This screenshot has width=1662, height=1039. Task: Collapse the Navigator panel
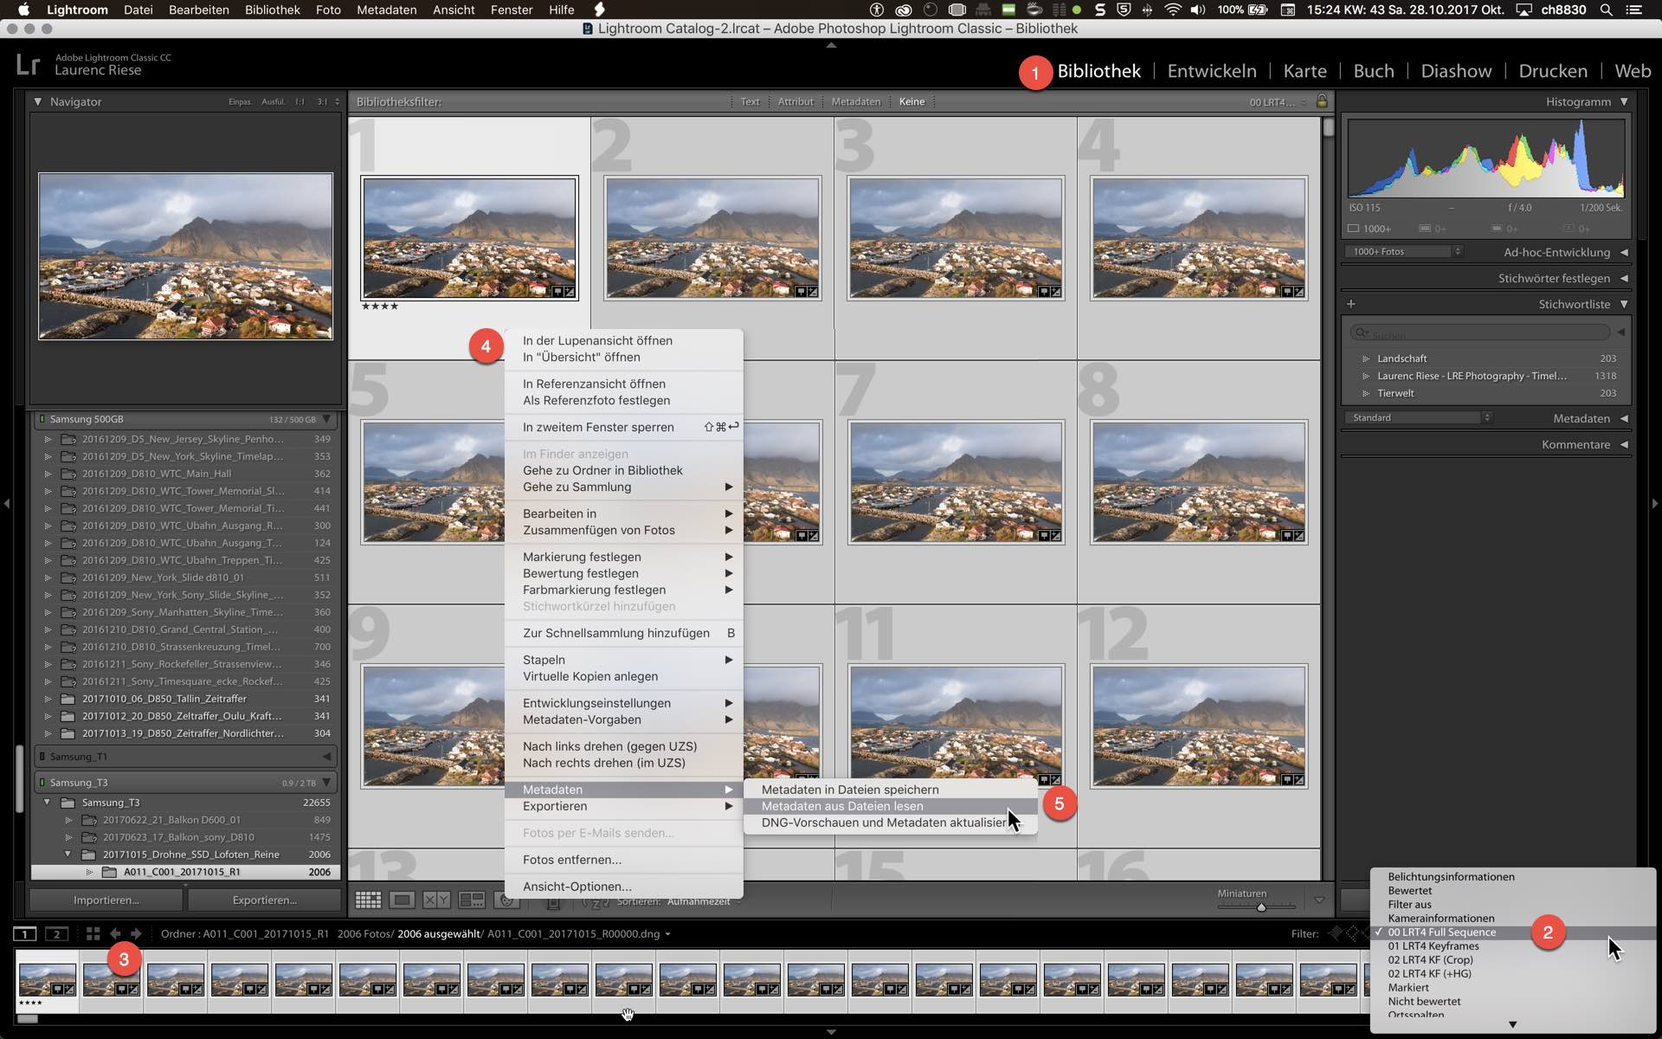coord(38,101)
